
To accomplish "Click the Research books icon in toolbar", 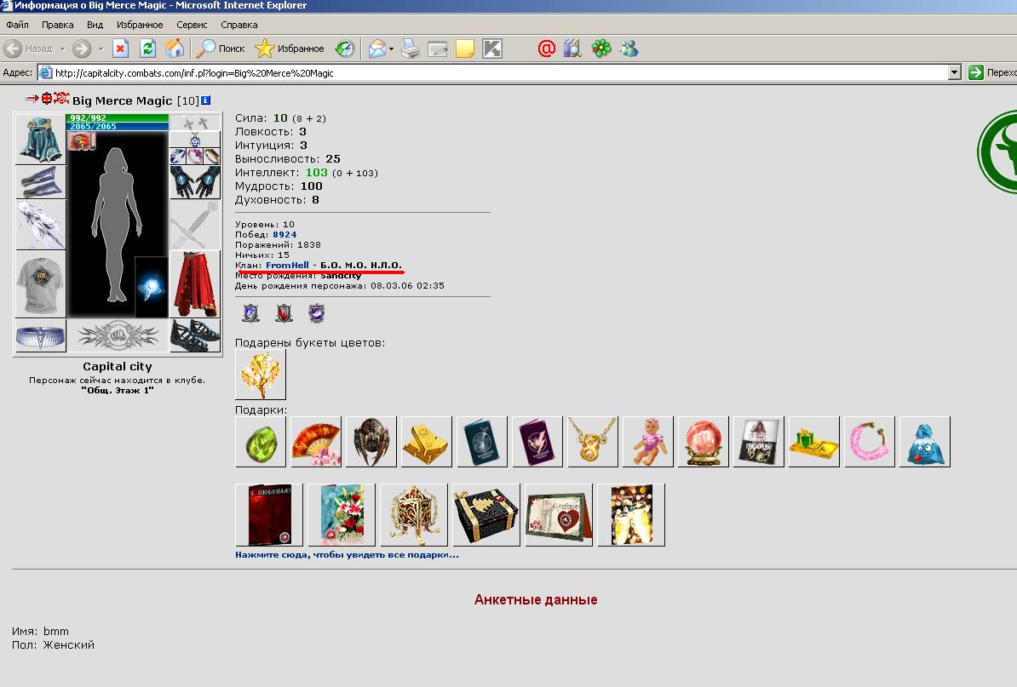I will [572, 49].
